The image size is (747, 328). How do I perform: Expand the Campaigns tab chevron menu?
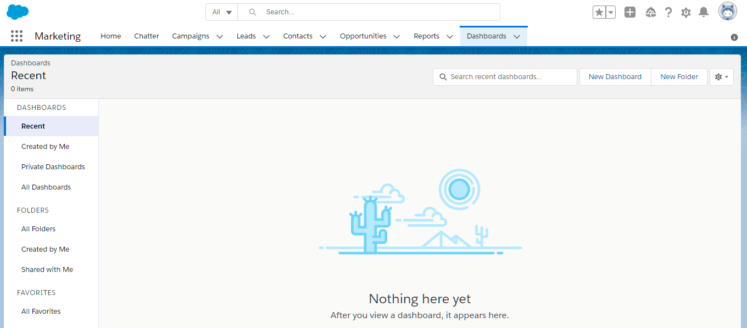pos(220,37)
